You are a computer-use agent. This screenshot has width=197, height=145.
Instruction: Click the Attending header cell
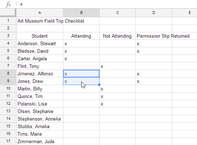(81, 36)
